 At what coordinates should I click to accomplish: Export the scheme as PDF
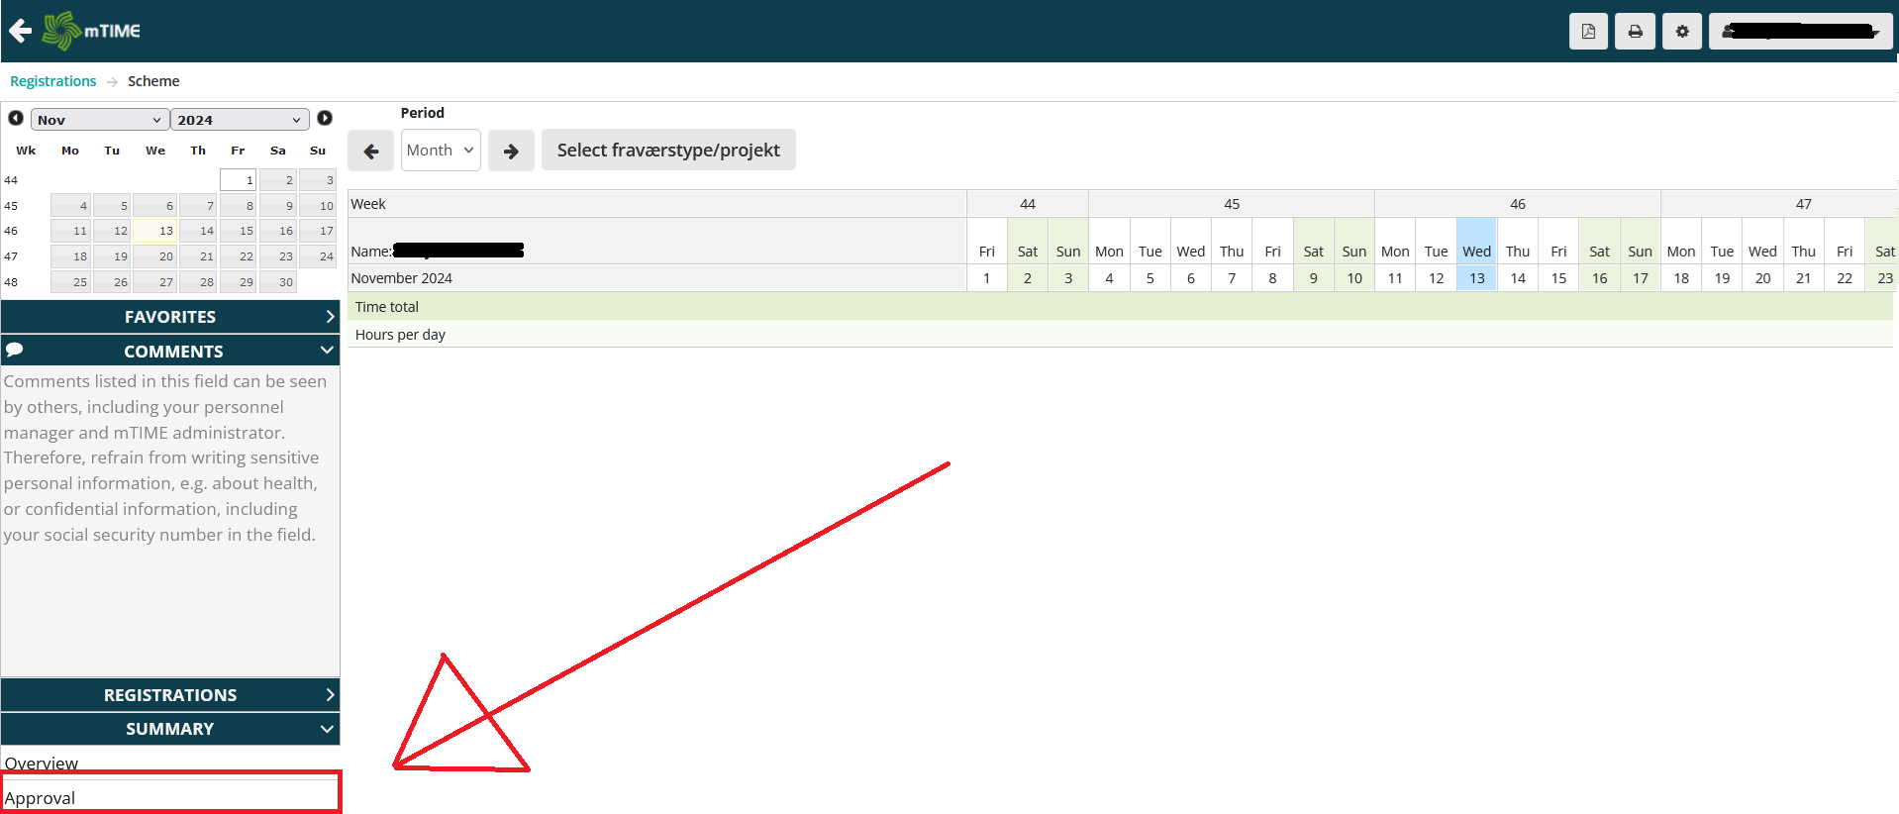coord(1588,32)
